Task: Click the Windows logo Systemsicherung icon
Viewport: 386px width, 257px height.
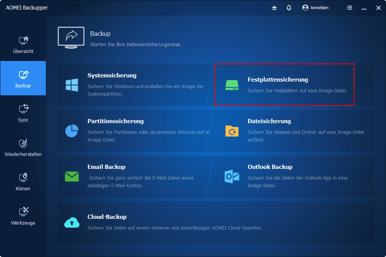Action: pyautogui.click(x=72, y=85)
